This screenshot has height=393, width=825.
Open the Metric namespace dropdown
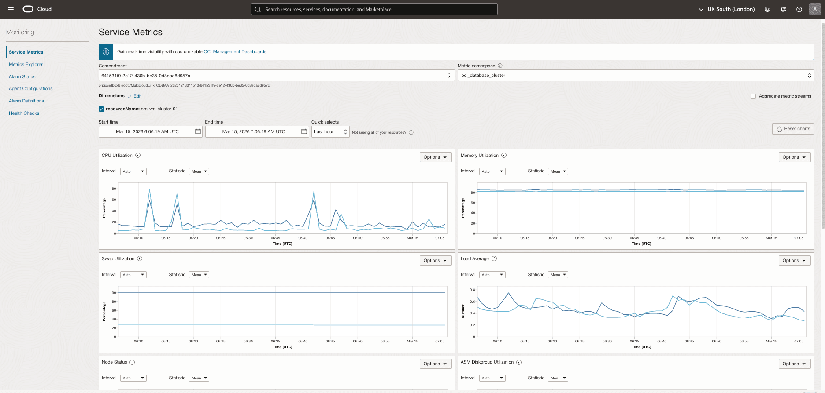point(636,76)
